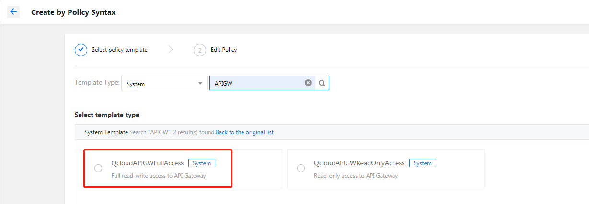The width and height of the screenshot is (589, 204).
Task: Select the QcloudAPIGWReadOnlyAccess radio button
Action: click(301, 168)
